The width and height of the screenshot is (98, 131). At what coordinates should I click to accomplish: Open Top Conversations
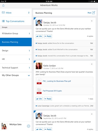point(16,21)
